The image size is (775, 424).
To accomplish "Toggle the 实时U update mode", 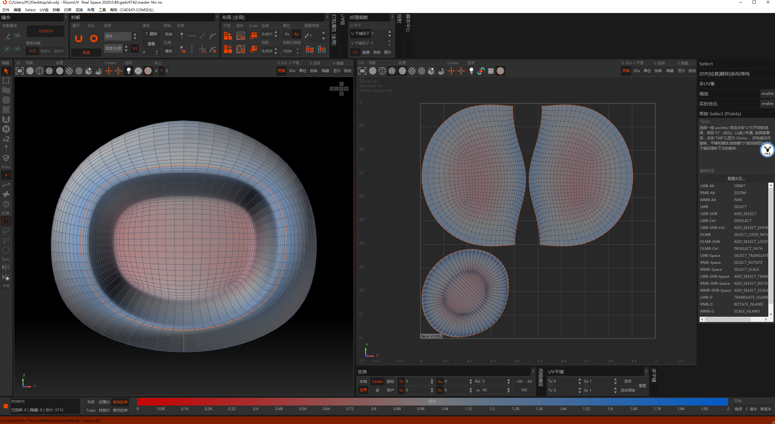I will pos(45,51).
